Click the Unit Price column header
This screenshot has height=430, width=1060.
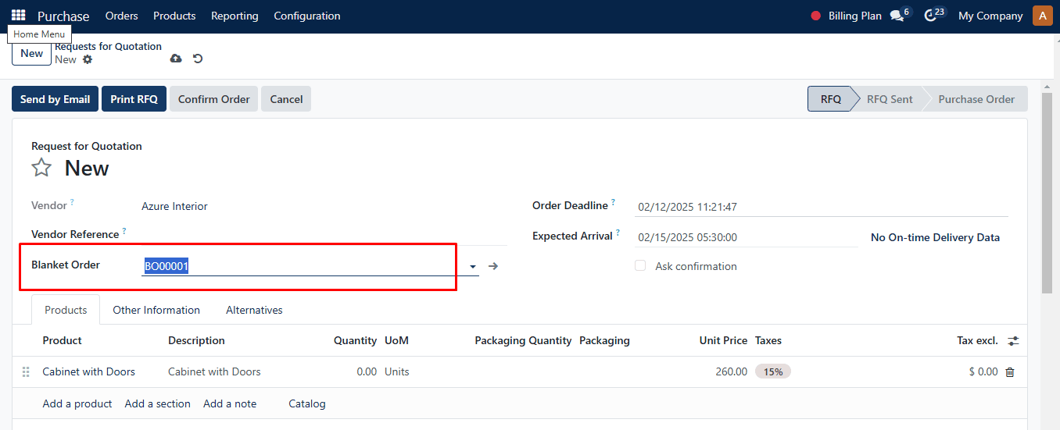pos(723,340)
